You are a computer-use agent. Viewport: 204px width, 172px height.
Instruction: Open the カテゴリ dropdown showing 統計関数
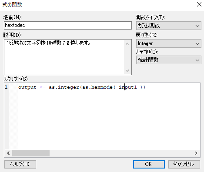169,60
